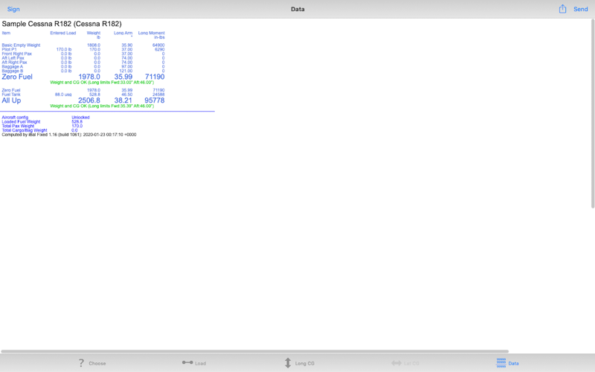Click the Send button
The image size is (595, 372).
click(x=581, y=9)
